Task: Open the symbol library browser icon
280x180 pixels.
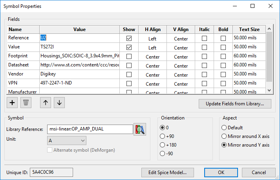Action: 139,129
